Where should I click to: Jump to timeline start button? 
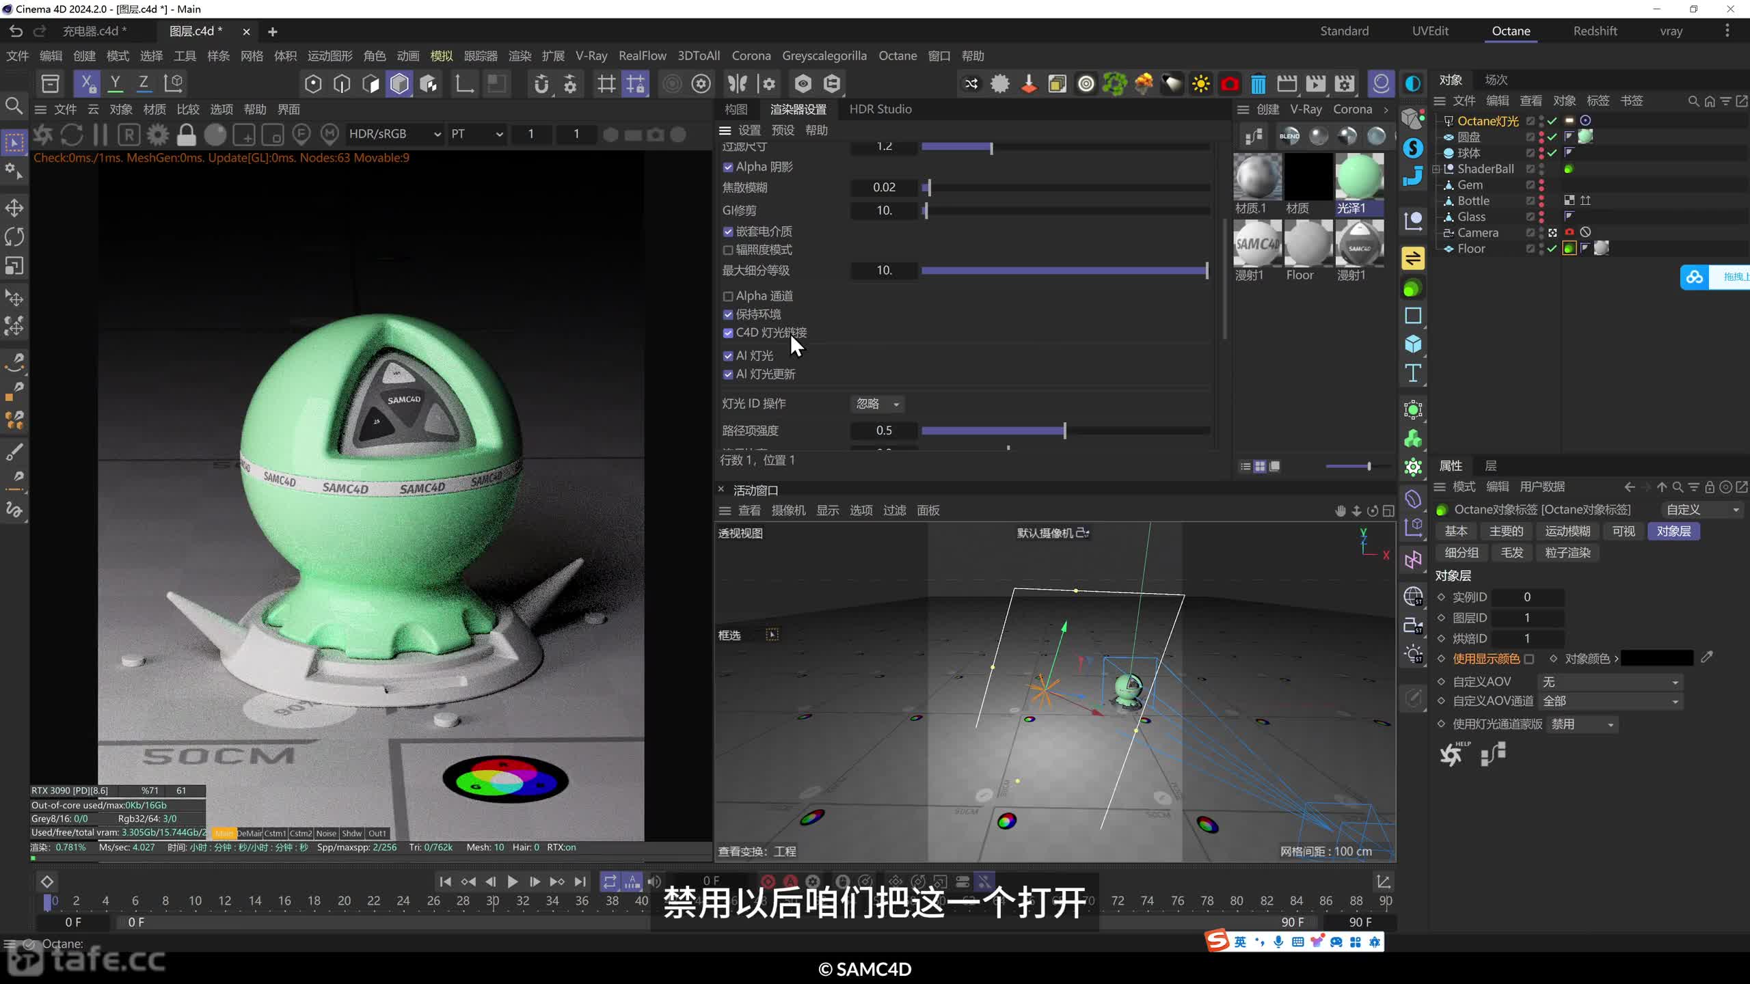(445, 881)
